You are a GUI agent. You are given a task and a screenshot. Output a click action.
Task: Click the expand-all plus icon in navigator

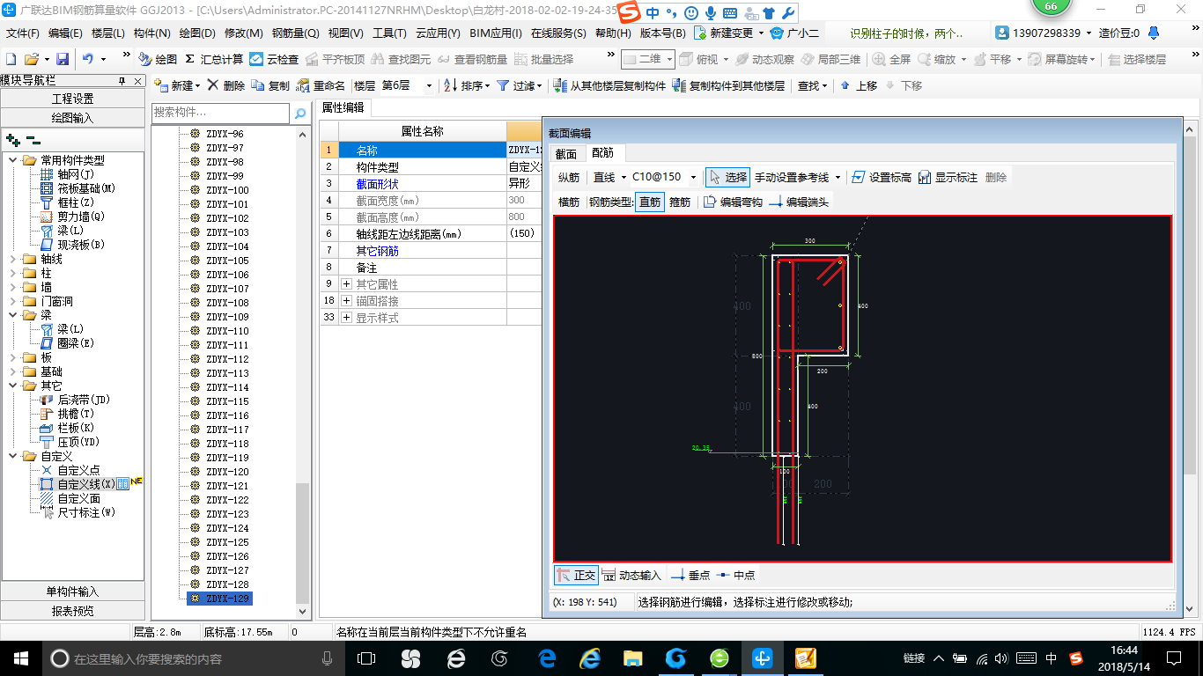(13, 140)
